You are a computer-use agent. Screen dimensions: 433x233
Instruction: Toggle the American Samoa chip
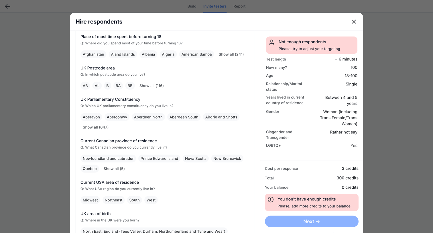[x=196, y=54]
